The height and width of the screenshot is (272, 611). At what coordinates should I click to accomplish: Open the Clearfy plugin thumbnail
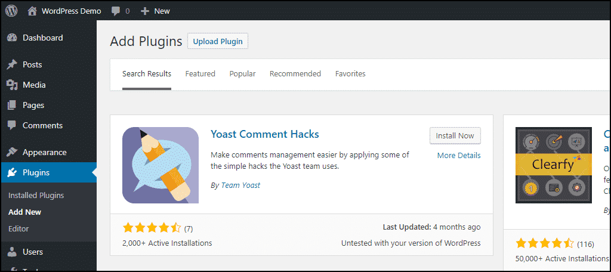pyautogui.click(x=553, y=165)
